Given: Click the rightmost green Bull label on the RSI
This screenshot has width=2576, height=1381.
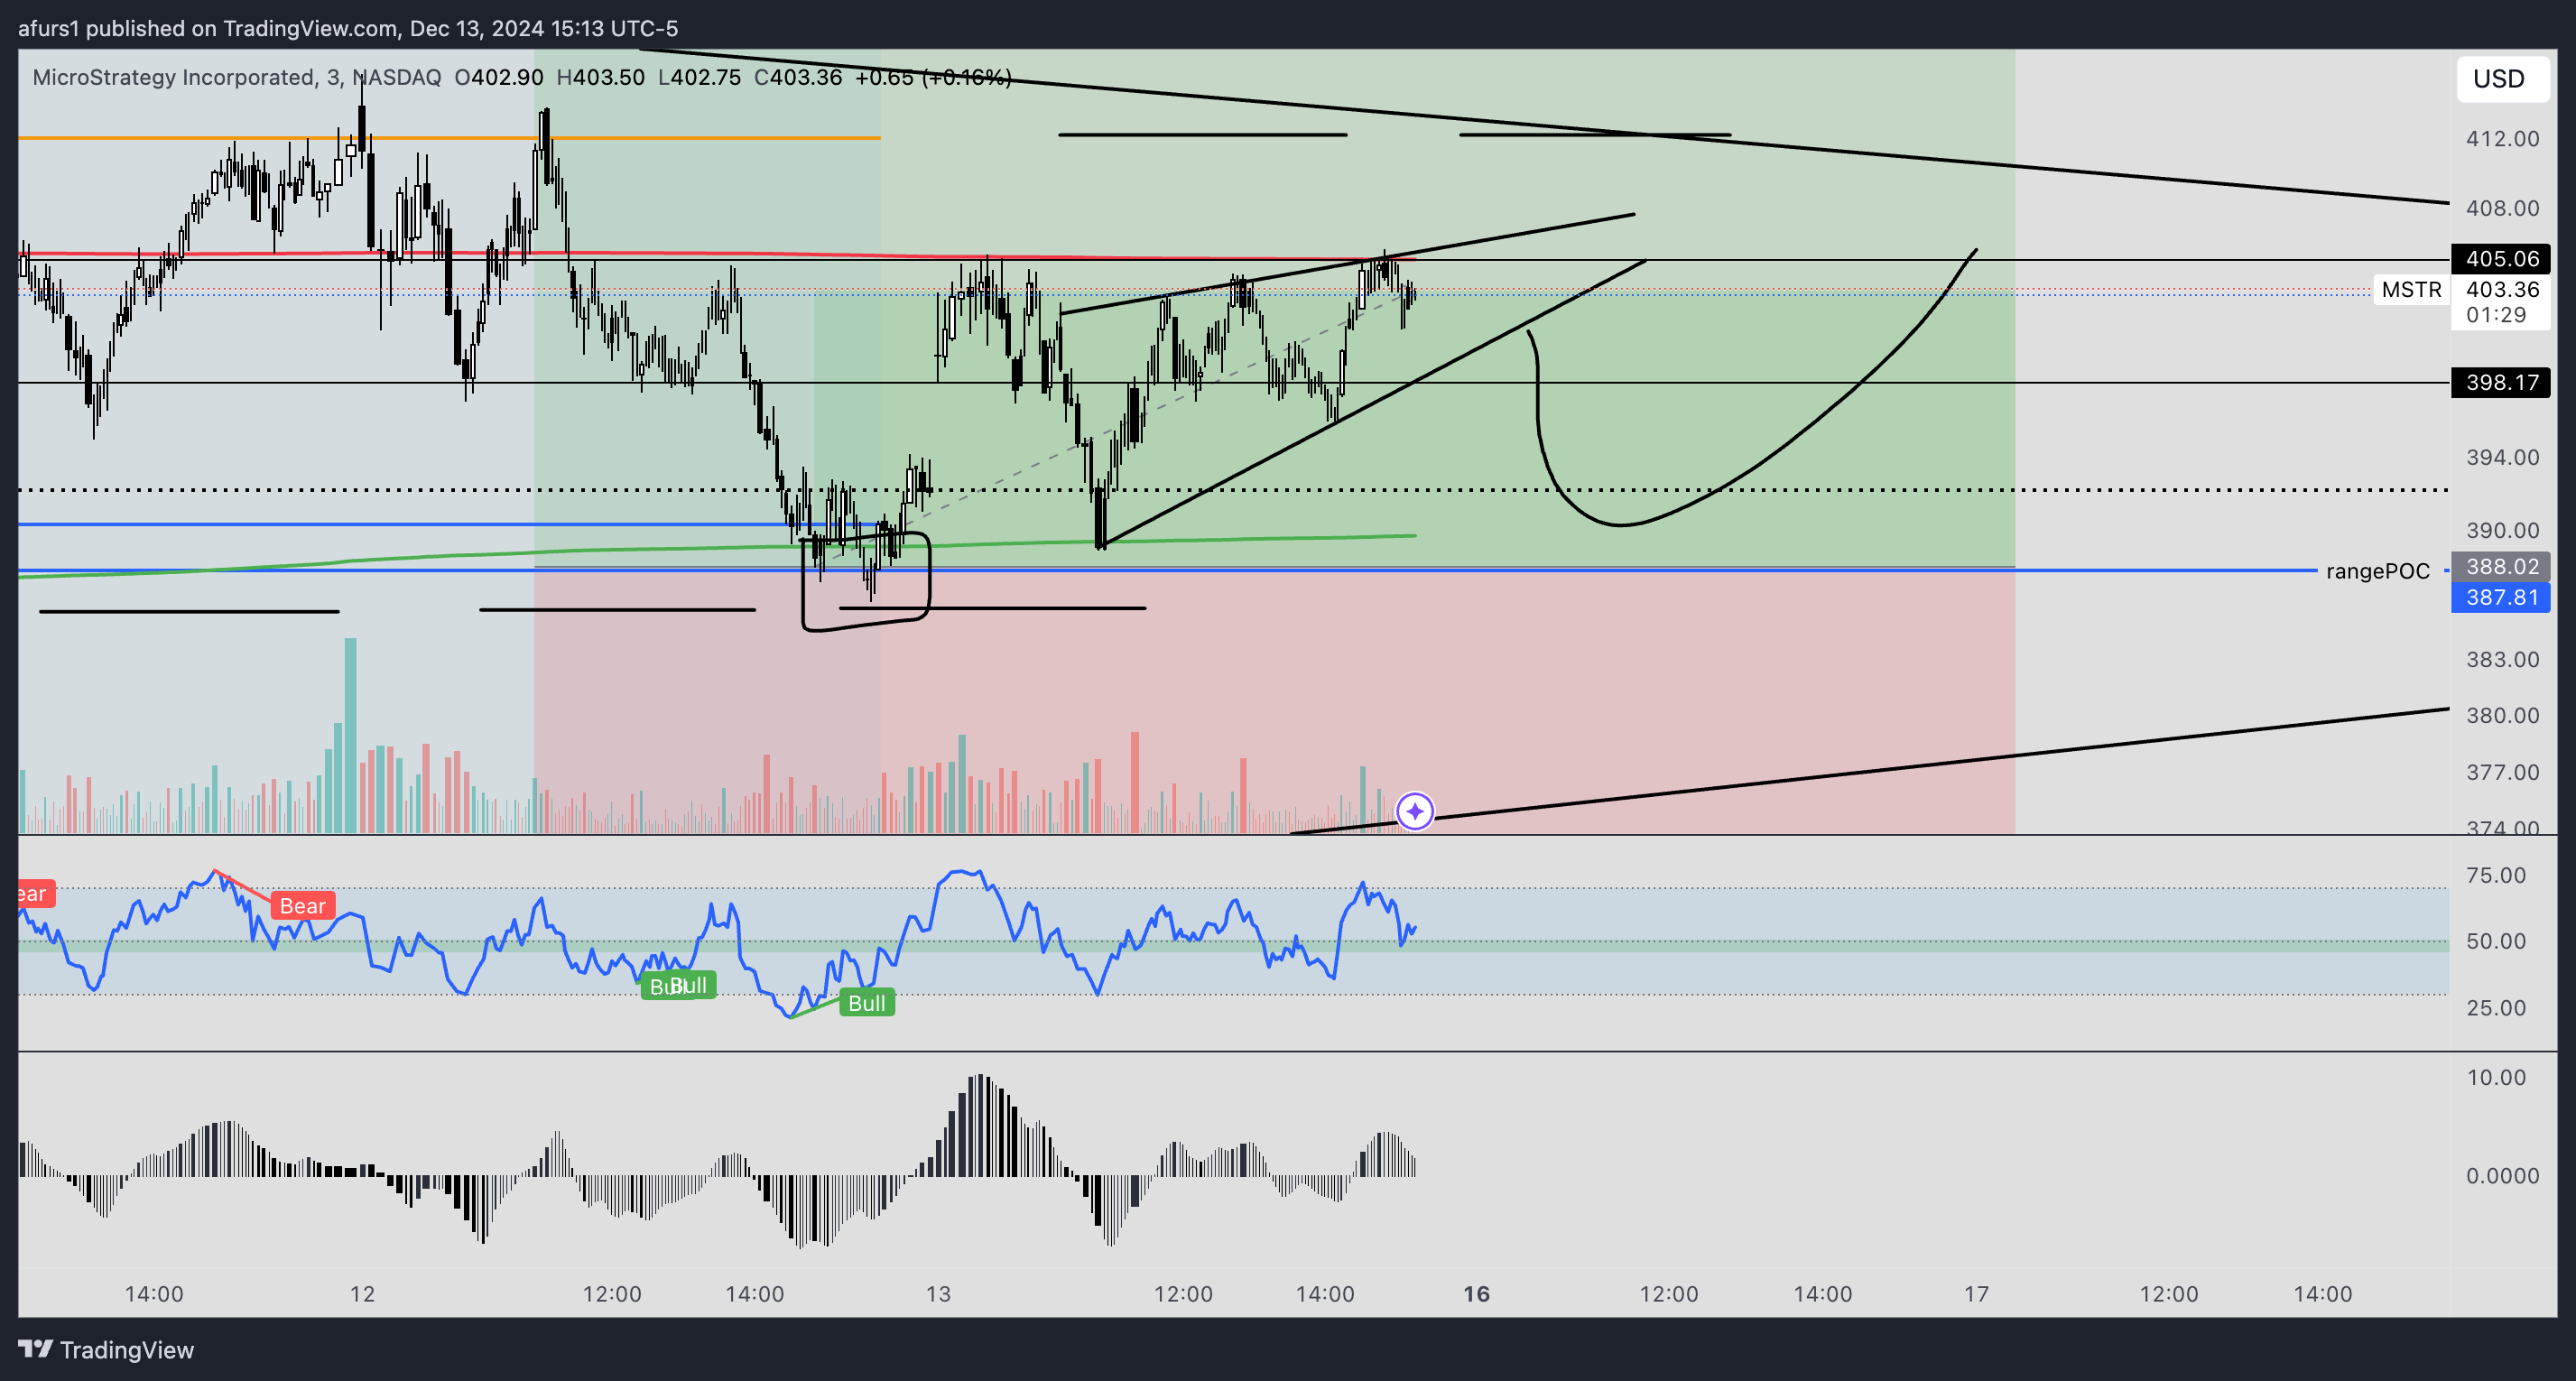Looking at the screenshot, I should pos(867,1003).
